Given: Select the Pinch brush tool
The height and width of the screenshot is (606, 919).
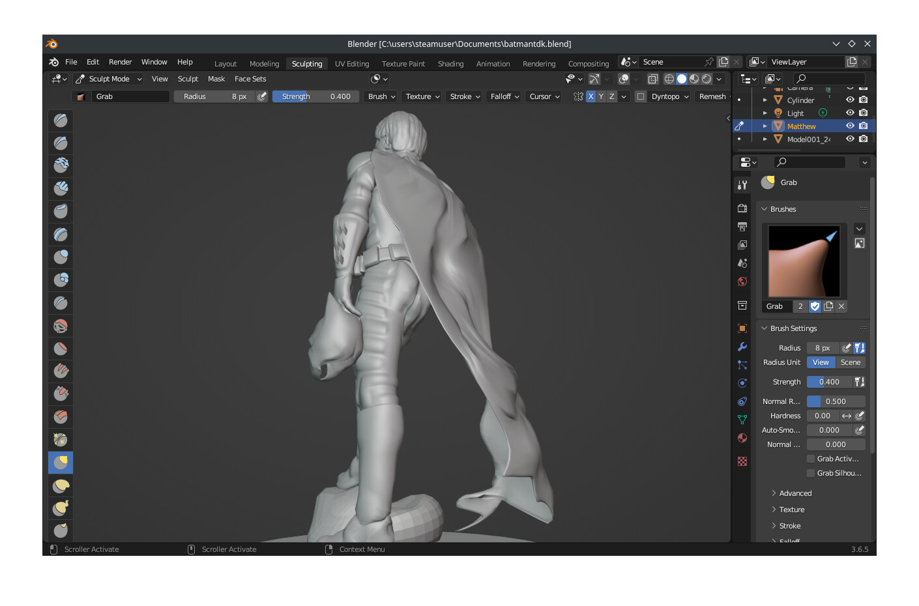Looking at the screenshot, I should click(61, 439).
